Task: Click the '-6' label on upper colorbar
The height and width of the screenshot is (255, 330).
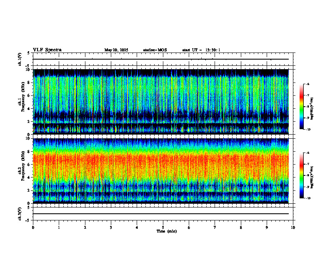Action: pyautogui.click(x=308, y=84)
